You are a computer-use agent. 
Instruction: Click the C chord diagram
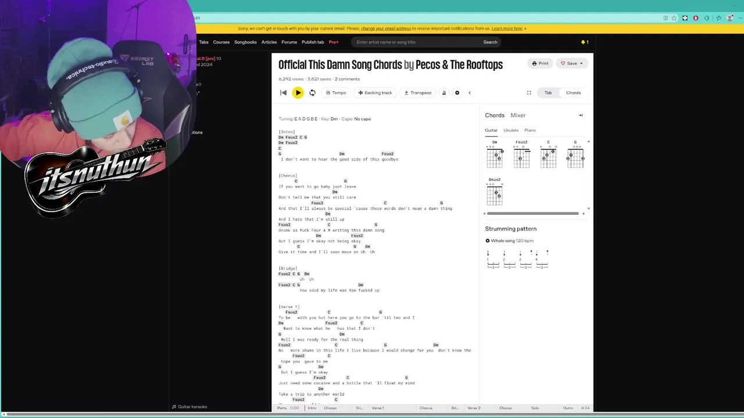[548, 154]
